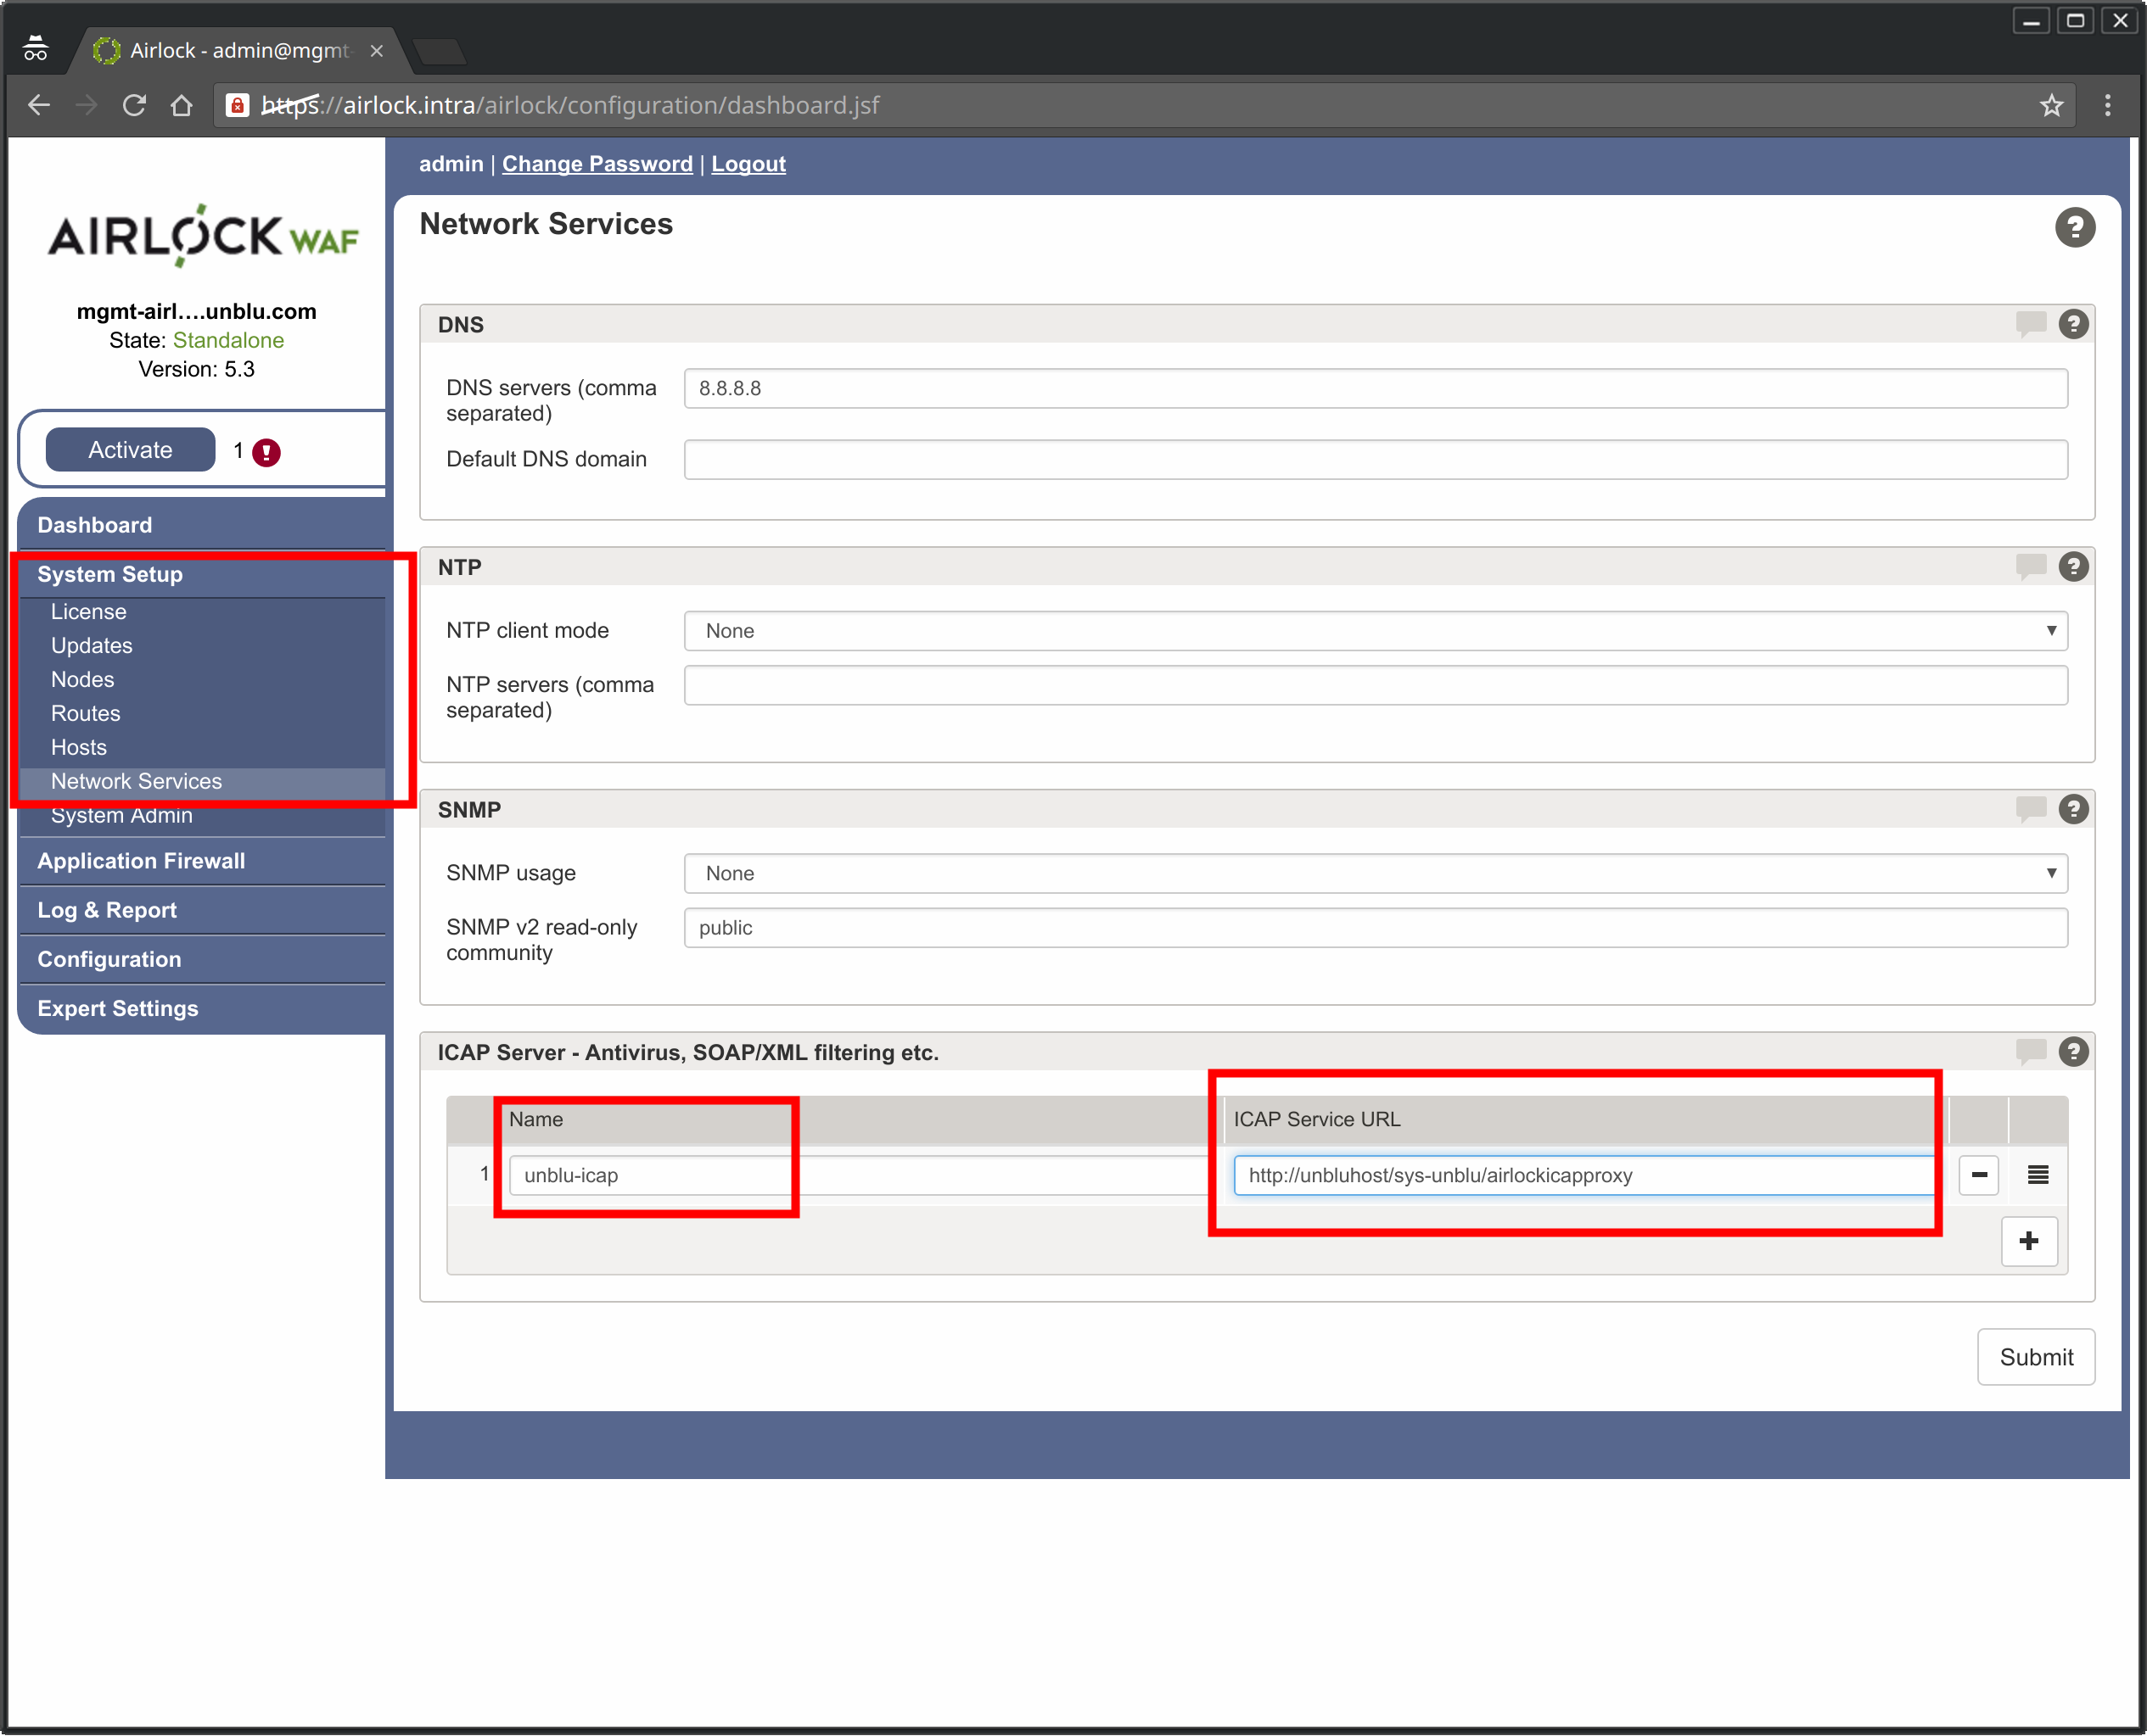Add a new ICAP server with the plus icon
The image size is (2147, 1736).
click(2029, 1241)
